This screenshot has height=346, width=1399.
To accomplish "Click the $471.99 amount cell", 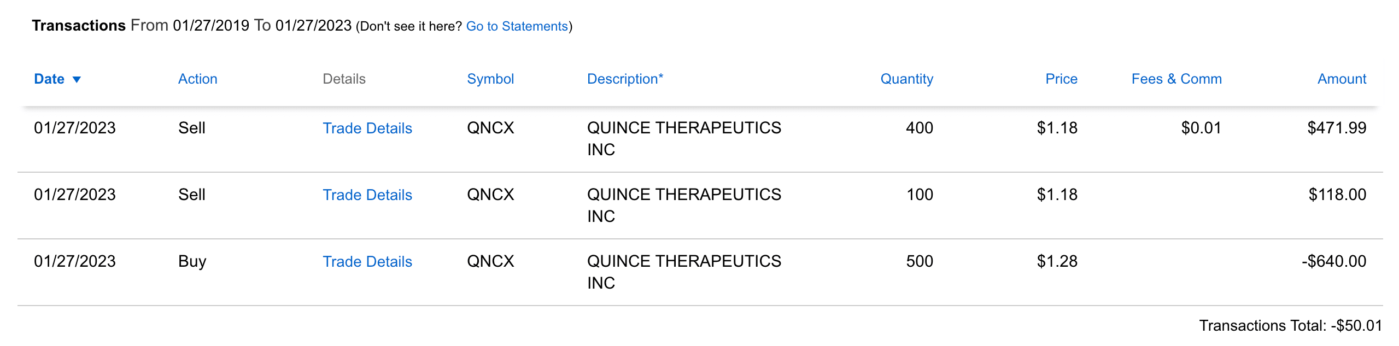I will pyautogui.click(x=1336, y=128).
